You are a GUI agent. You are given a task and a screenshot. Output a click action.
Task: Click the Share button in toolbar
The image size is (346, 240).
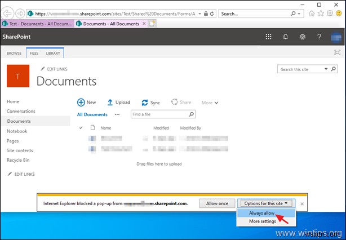coord(181,103)
